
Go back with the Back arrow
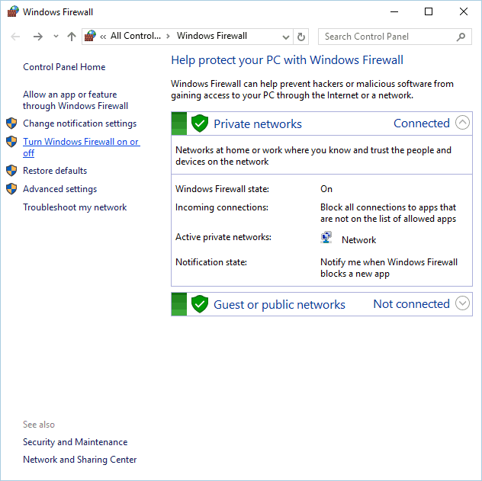pyautogui.click(x=15, y=37)
